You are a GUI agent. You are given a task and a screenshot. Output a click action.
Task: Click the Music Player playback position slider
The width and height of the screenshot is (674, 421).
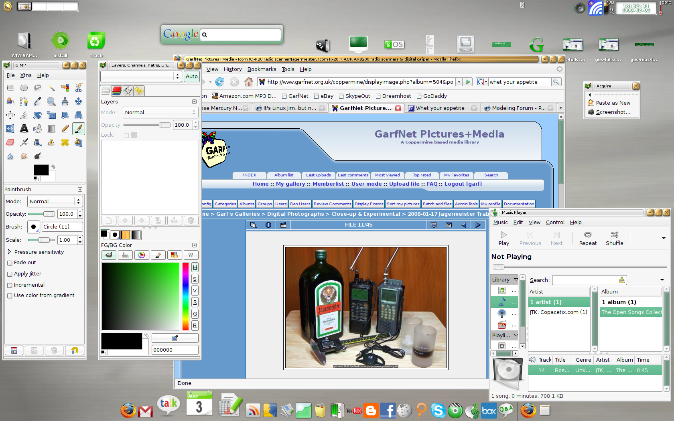point(579,267)
